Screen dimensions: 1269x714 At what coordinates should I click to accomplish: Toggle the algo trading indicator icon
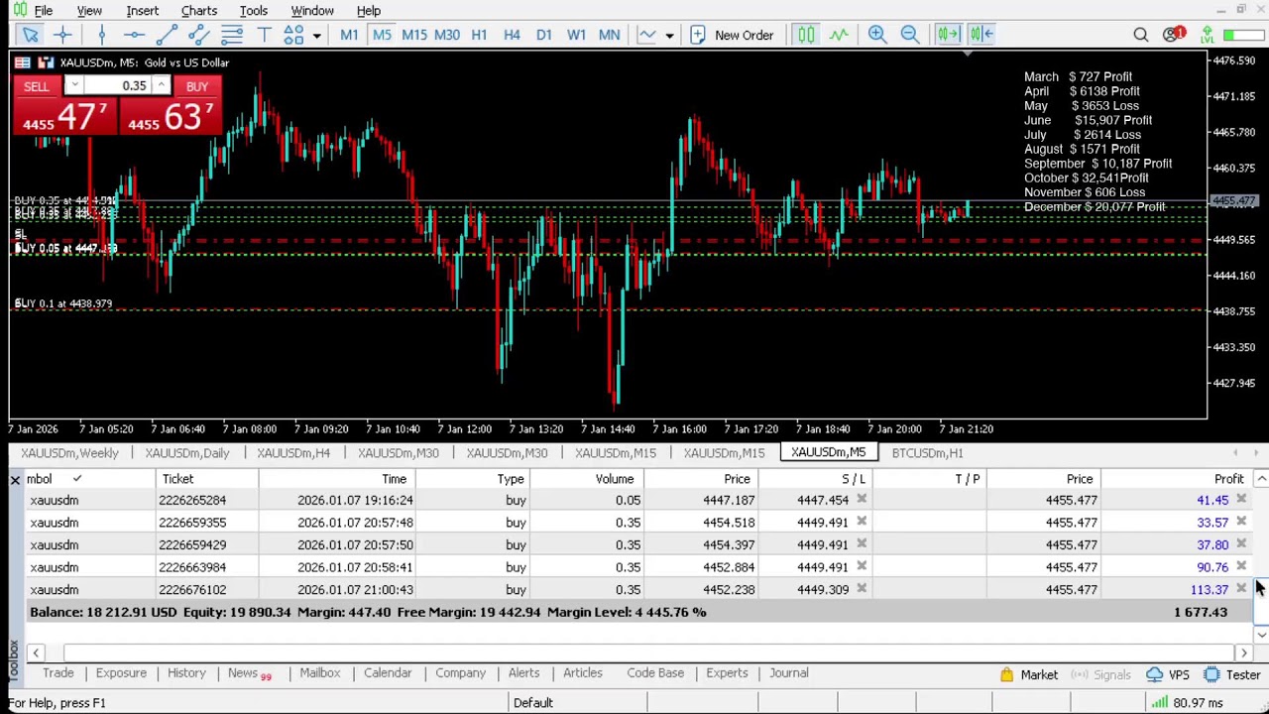pyautogui.click(x=839, y=35)
